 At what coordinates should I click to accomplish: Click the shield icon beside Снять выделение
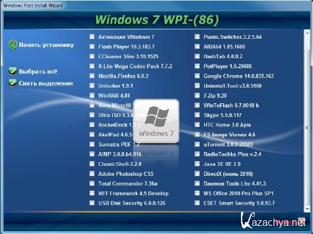(x=13, y=83)
